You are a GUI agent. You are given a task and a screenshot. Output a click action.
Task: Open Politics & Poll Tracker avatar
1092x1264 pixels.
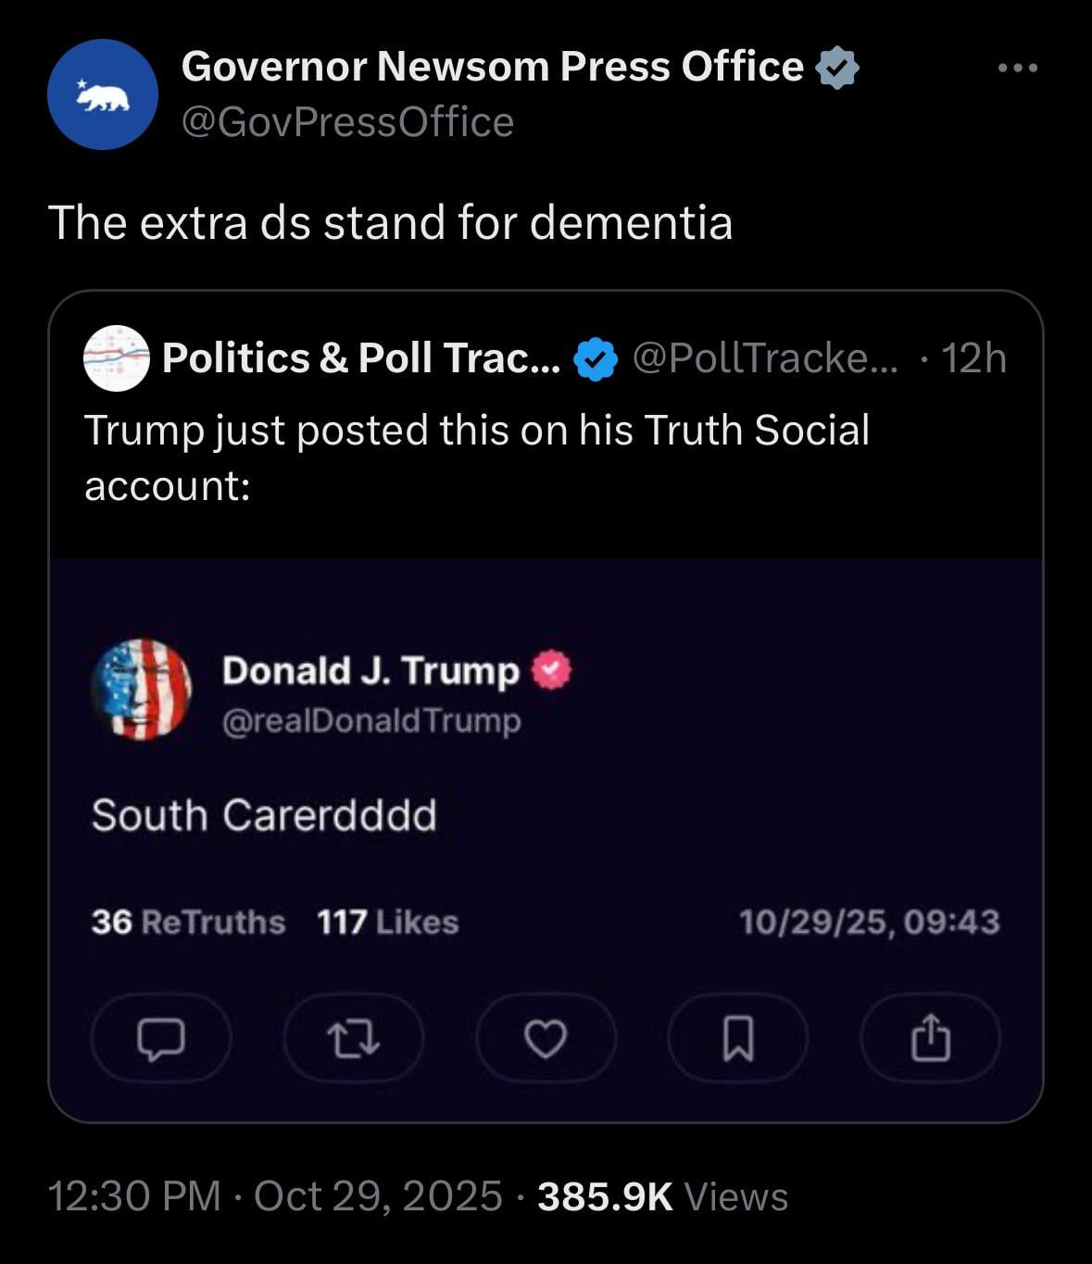[117, 358]
